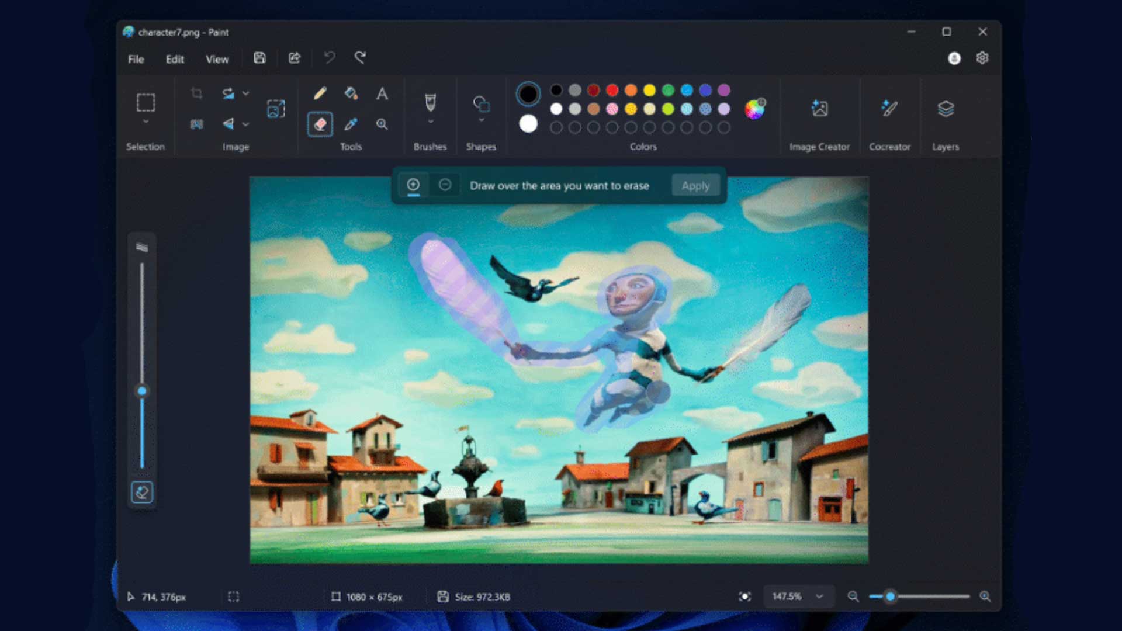Open Paint settings gear
This screenshot has width=1122, height=631.
coord(982,58)
